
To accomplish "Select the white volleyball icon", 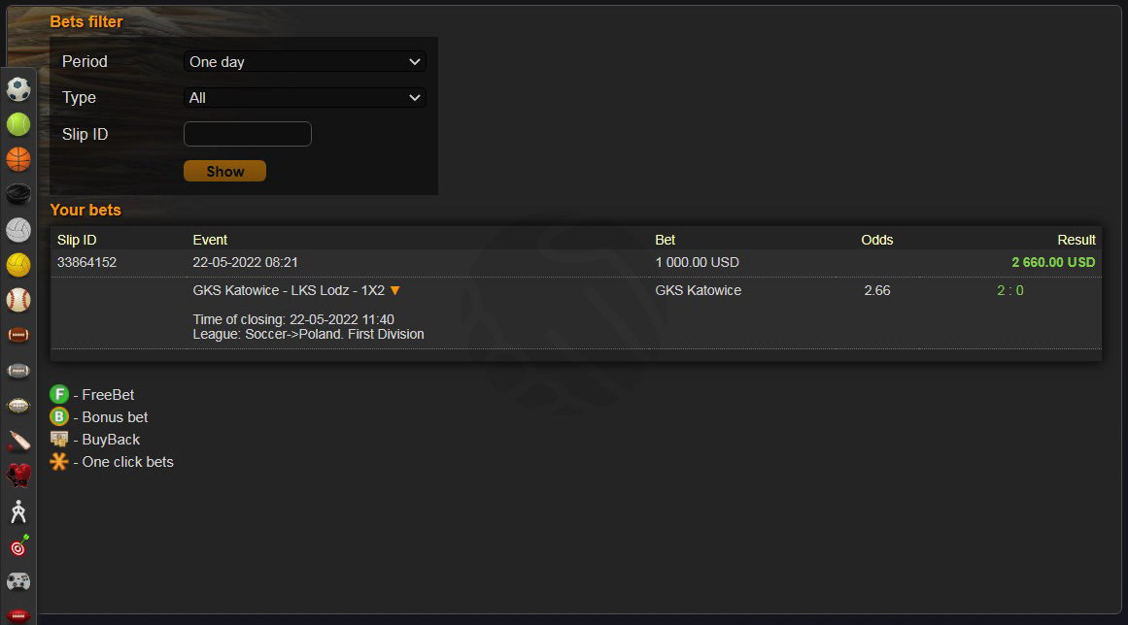I will pyautogui.click(x=18, y=230).
